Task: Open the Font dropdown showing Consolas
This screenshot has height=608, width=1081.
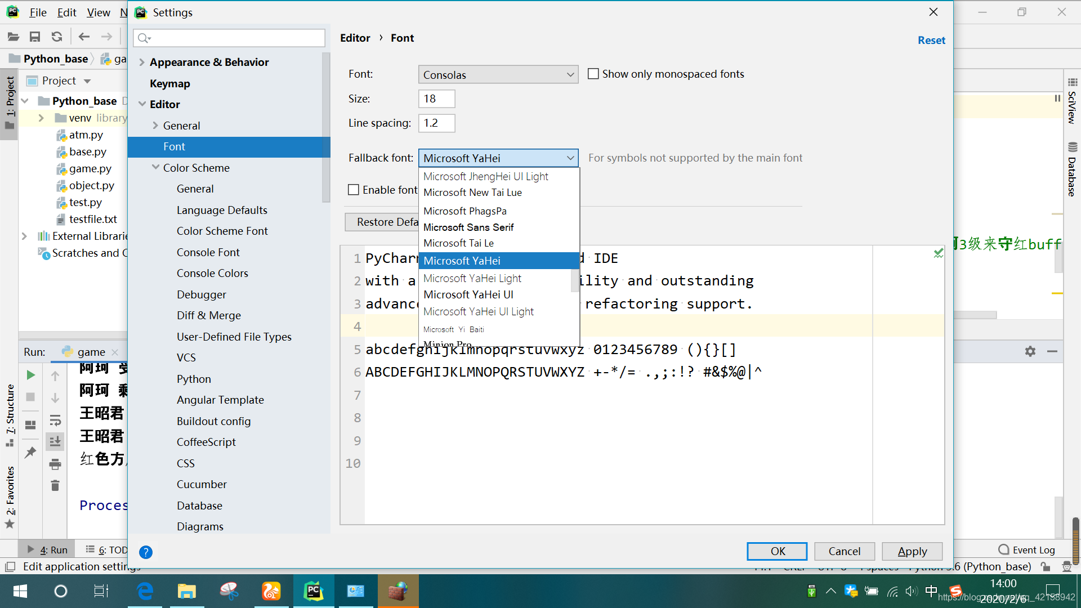Action: 498,74
